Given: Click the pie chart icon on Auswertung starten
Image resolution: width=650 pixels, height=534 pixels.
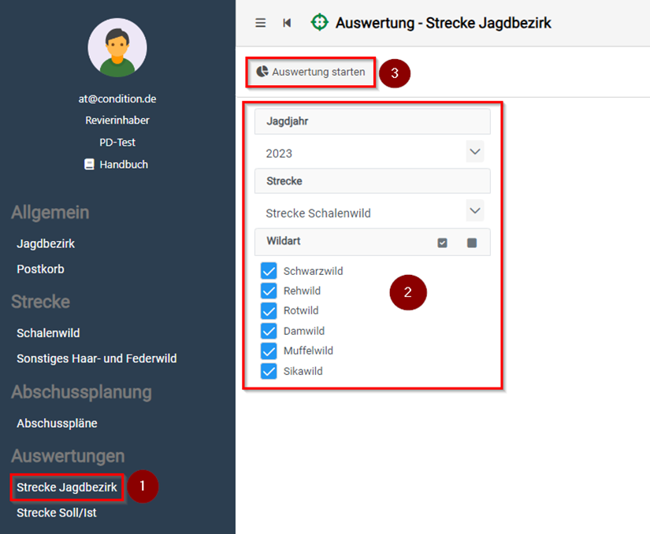Looking at the screenshot, I should [x=262, y=72].
